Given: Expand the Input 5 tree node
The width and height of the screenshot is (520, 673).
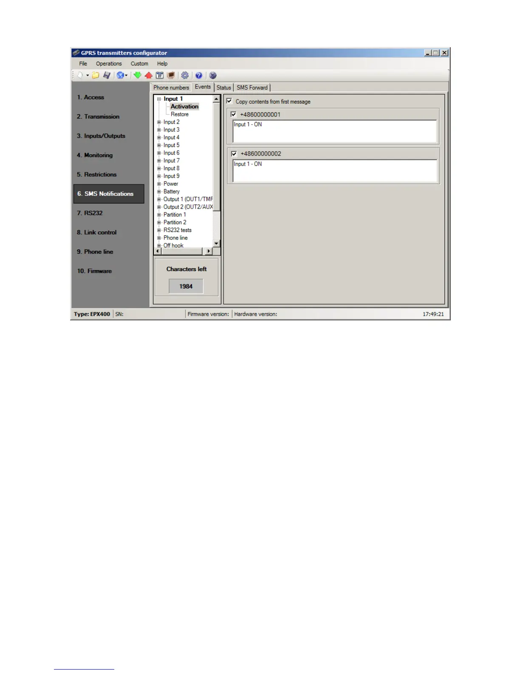Looking at the screenshot, I should point(159,145).
